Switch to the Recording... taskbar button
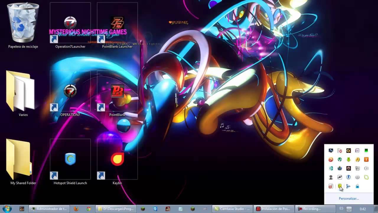 316,209
